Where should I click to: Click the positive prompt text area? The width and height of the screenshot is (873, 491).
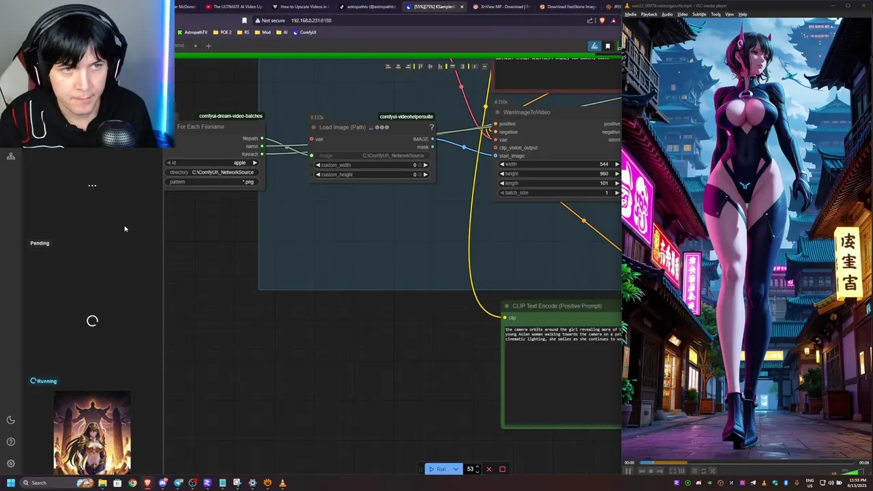[562, 376]
